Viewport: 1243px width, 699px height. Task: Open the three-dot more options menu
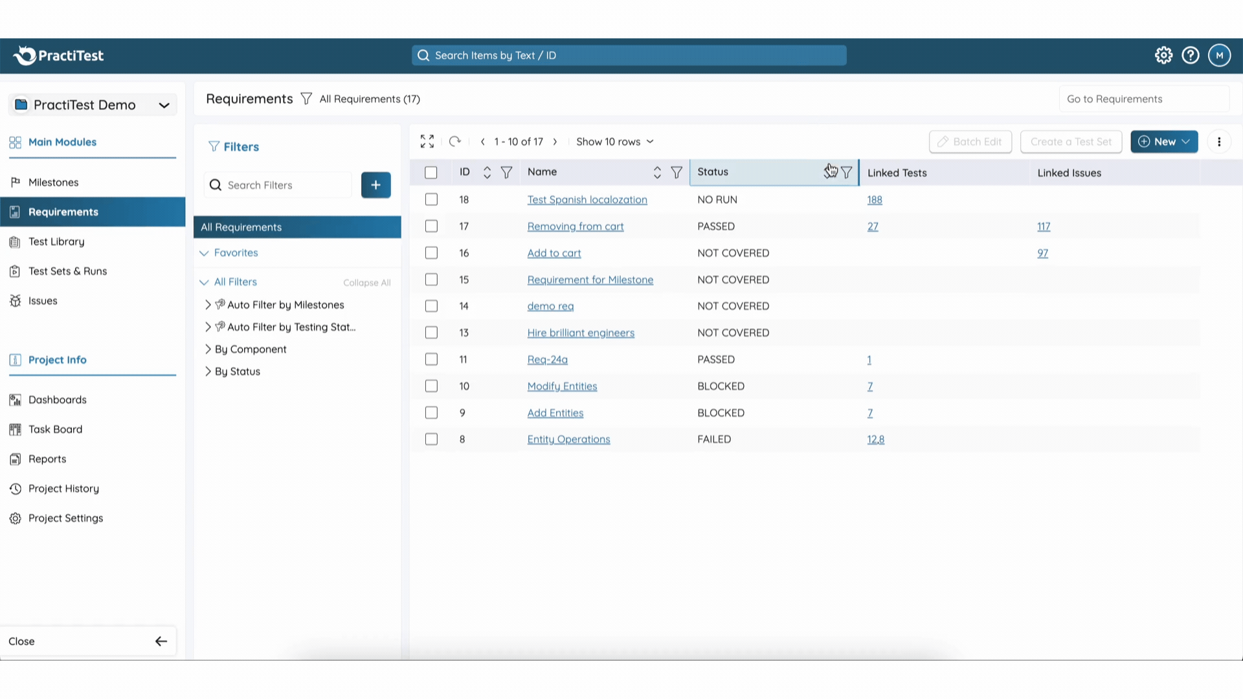pyautogui.click(x=1219, y=142)
